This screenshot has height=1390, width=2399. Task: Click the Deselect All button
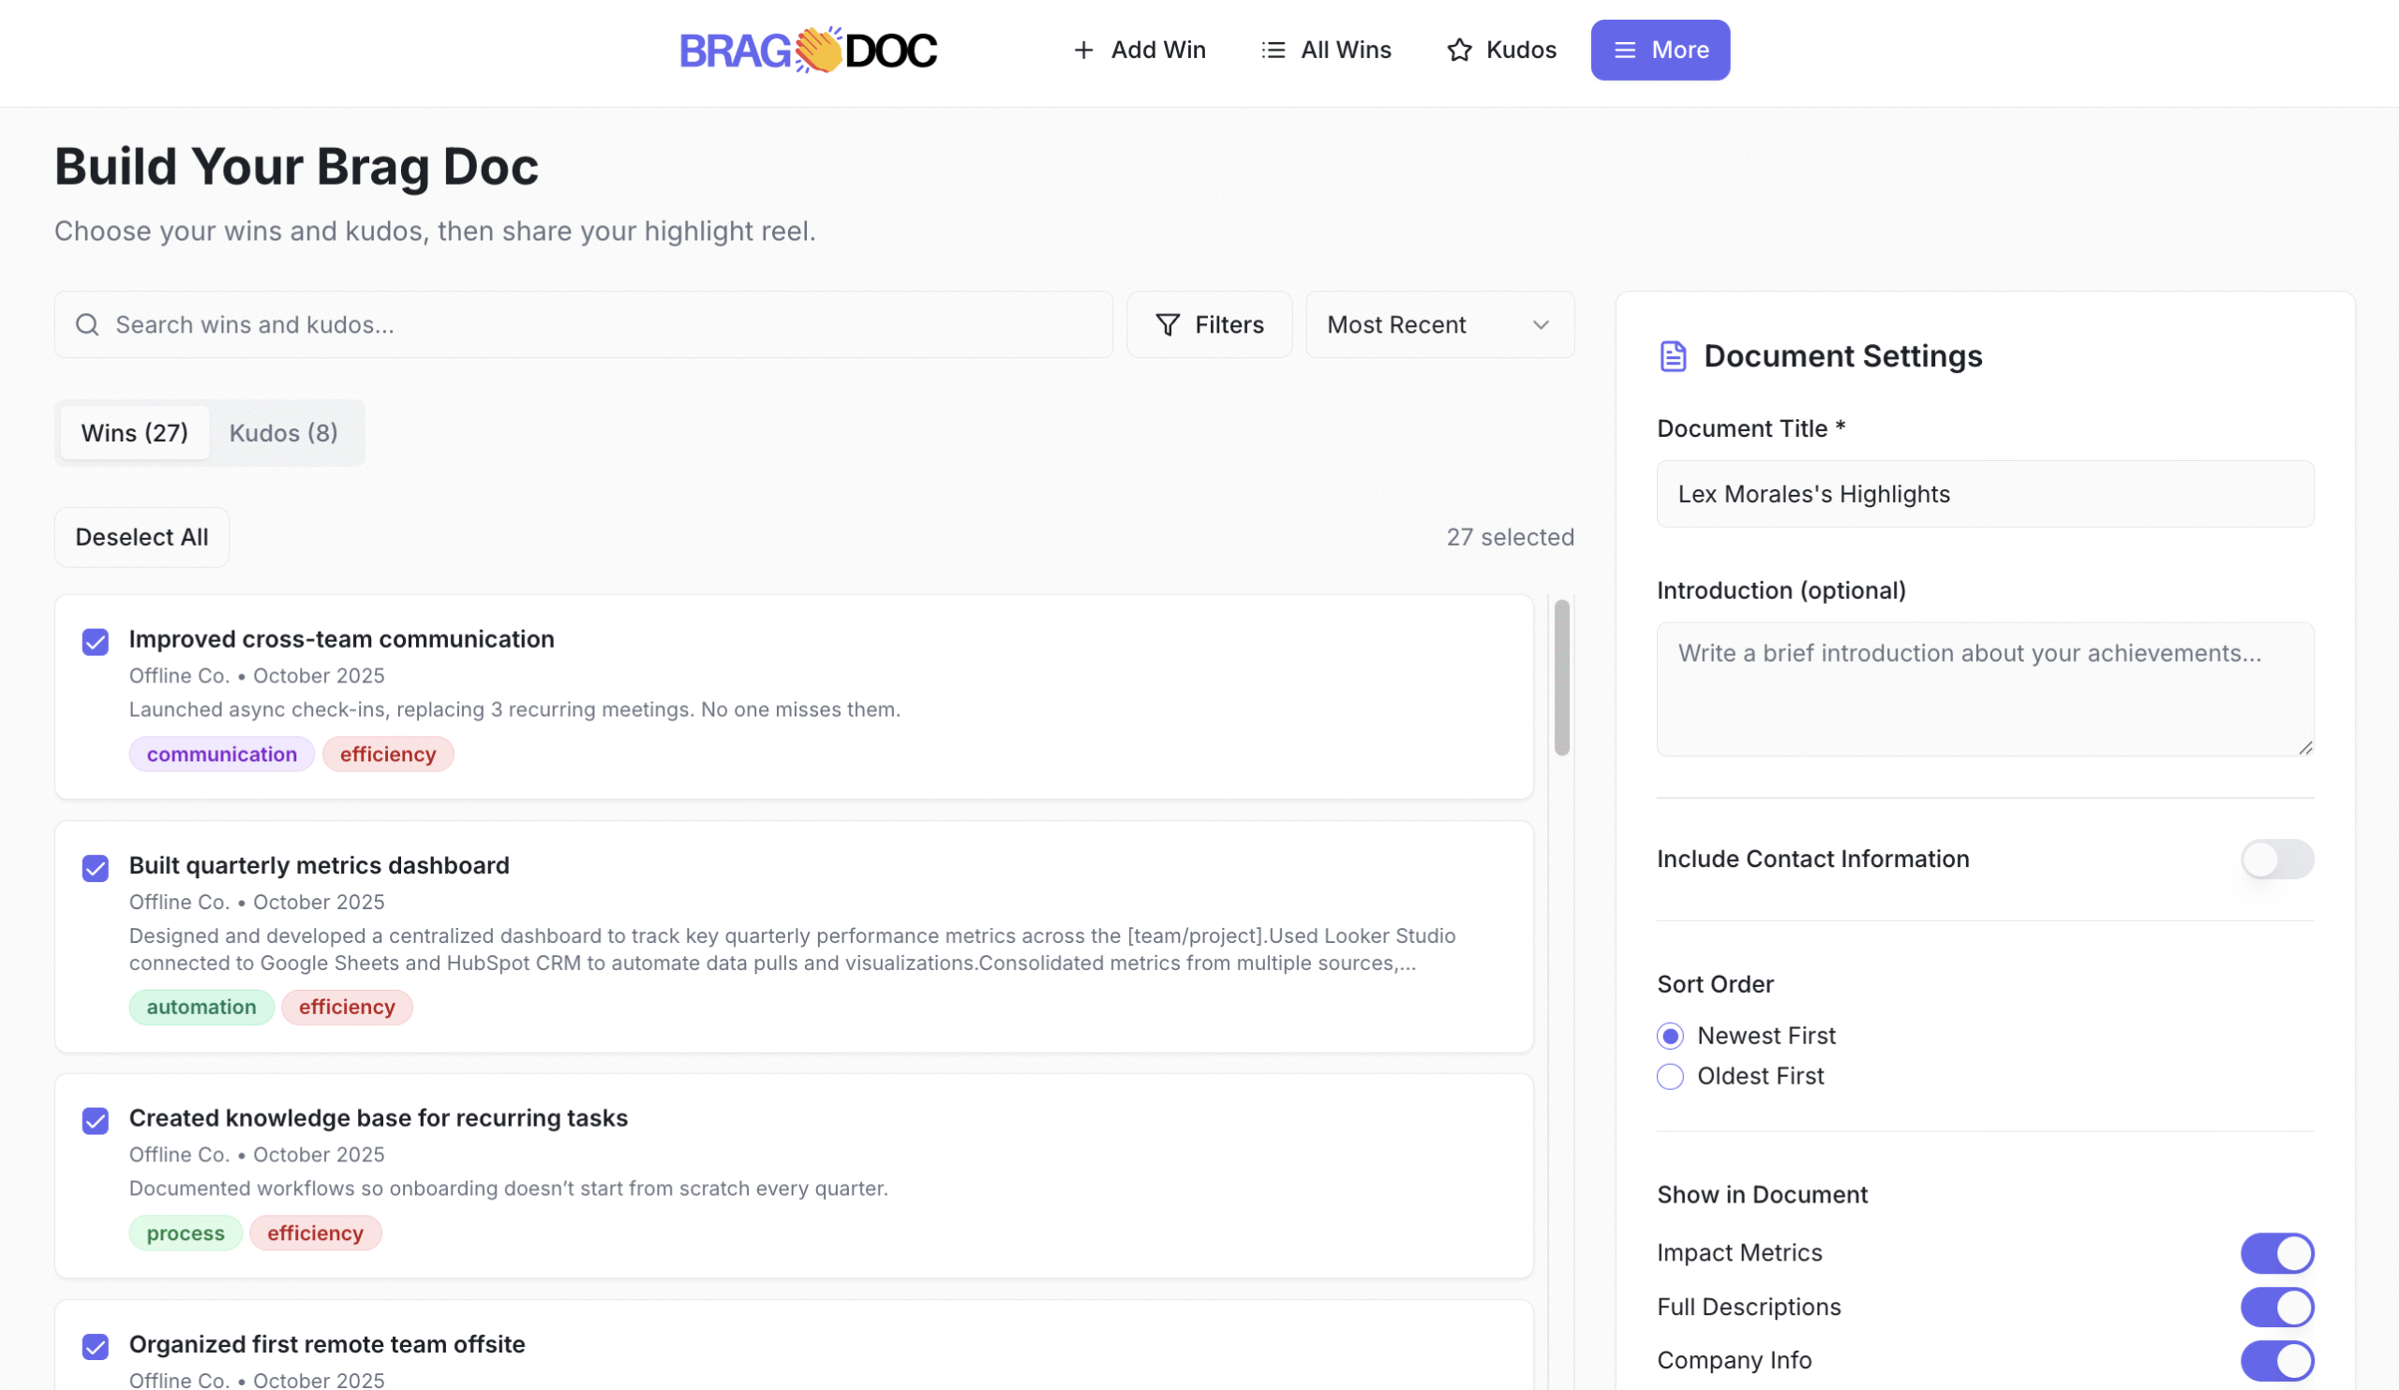pos(141,537)
